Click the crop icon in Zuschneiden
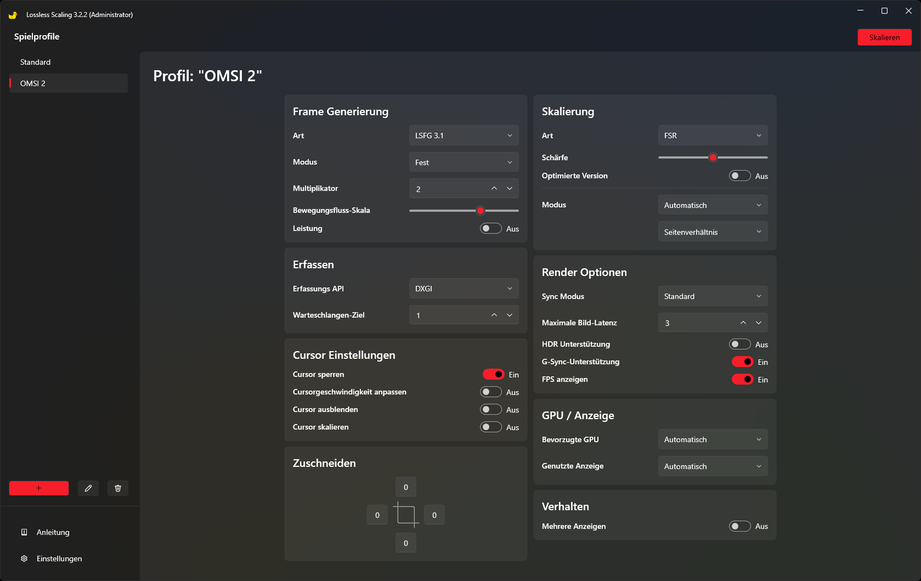The width and height of the screenshot is (921, 581). click(406, 515)
